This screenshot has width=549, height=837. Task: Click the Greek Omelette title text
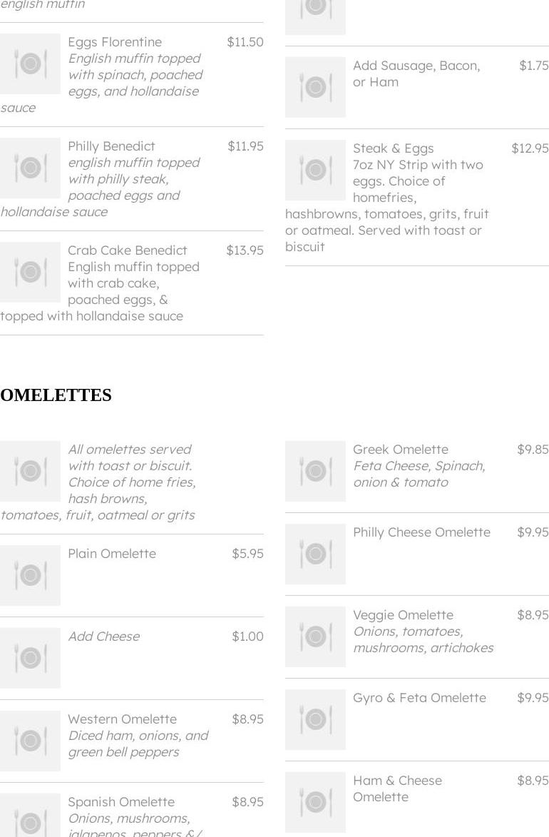[x=401, y=450]
